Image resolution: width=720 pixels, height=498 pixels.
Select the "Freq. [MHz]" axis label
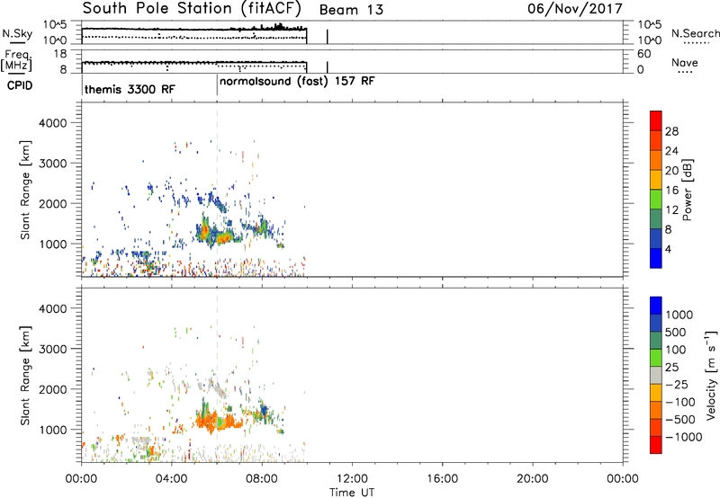pos(16,61)
